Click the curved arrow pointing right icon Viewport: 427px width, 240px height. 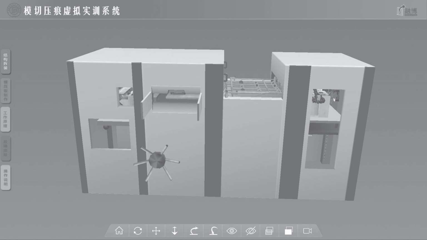(194, 231)
